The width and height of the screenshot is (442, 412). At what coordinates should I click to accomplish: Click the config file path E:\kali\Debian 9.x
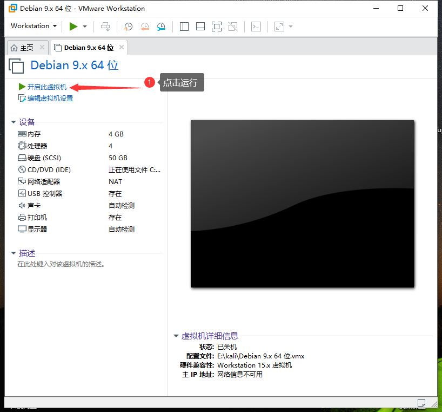pyautogui.click(x=261, y=356)
